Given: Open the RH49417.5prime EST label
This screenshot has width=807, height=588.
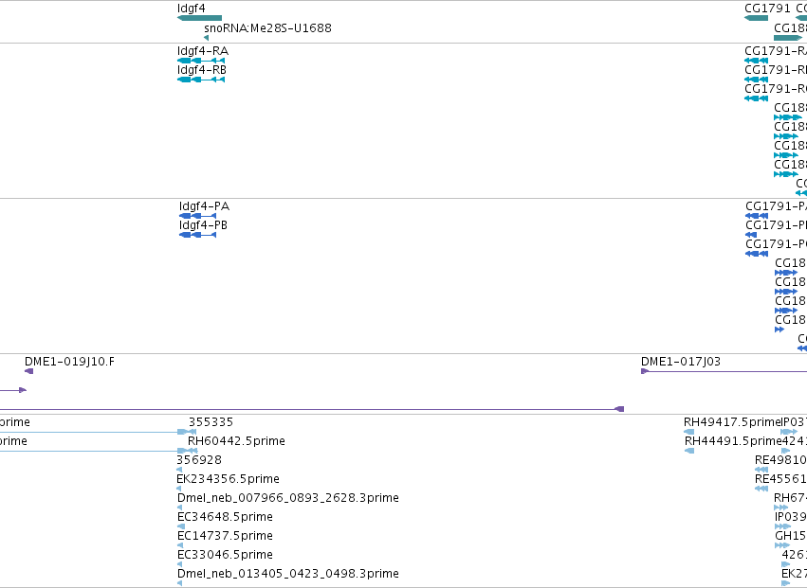Looking at the screenshot, I should pyautogui.click(x=733, y=422).
